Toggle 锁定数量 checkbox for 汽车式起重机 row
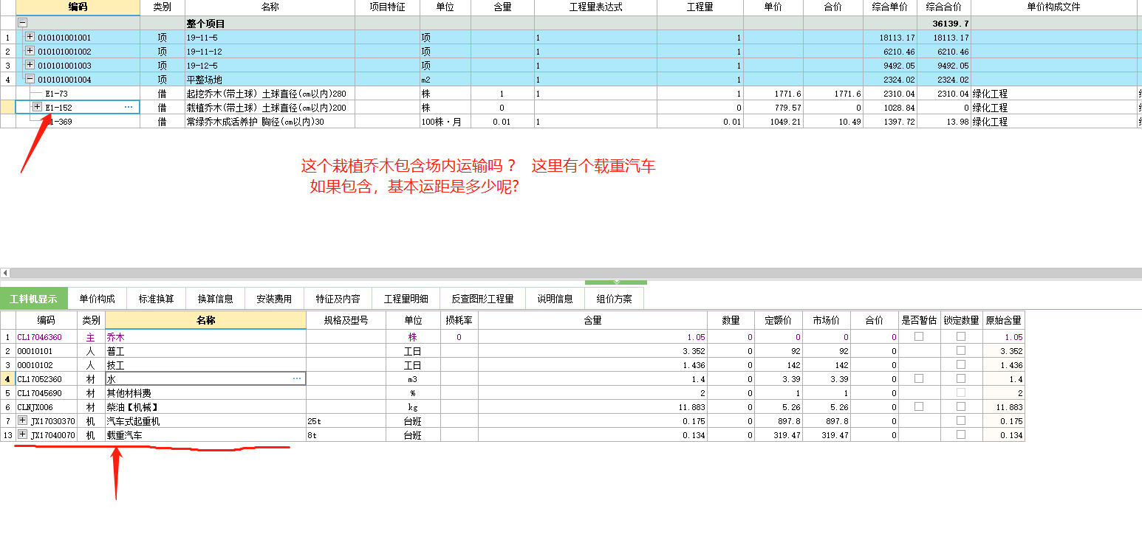1142x534 pixels. point(961,421)
